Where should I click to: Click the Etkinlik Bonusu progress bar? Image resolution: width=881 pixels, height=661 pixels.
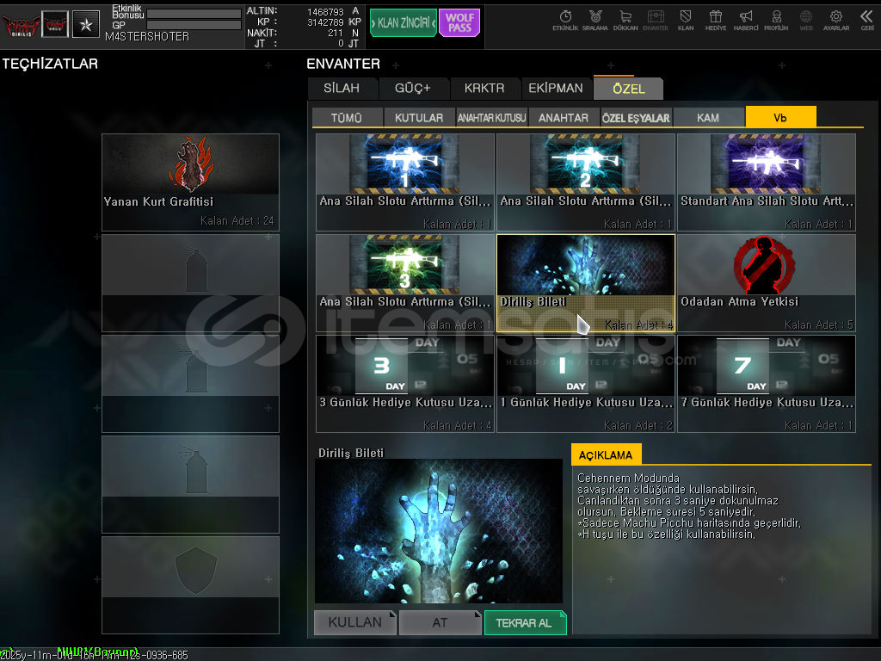point(194,14)
